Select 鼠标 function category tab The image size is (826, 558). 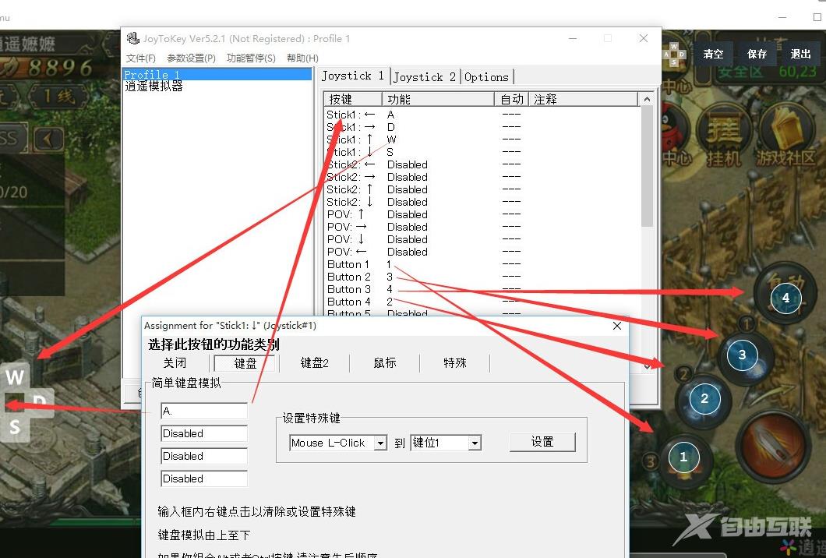(x=384, y=363)
